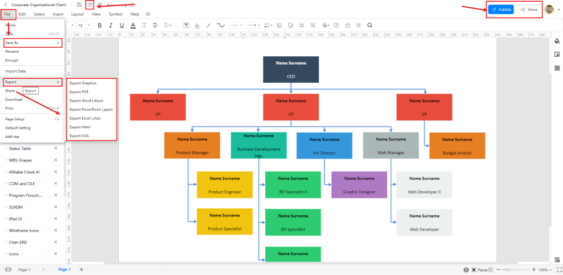The height and width of the screenshot is (275, 563).
Task: Open the theme paint icon in right sidebar
Action: [x=557, y=40]
